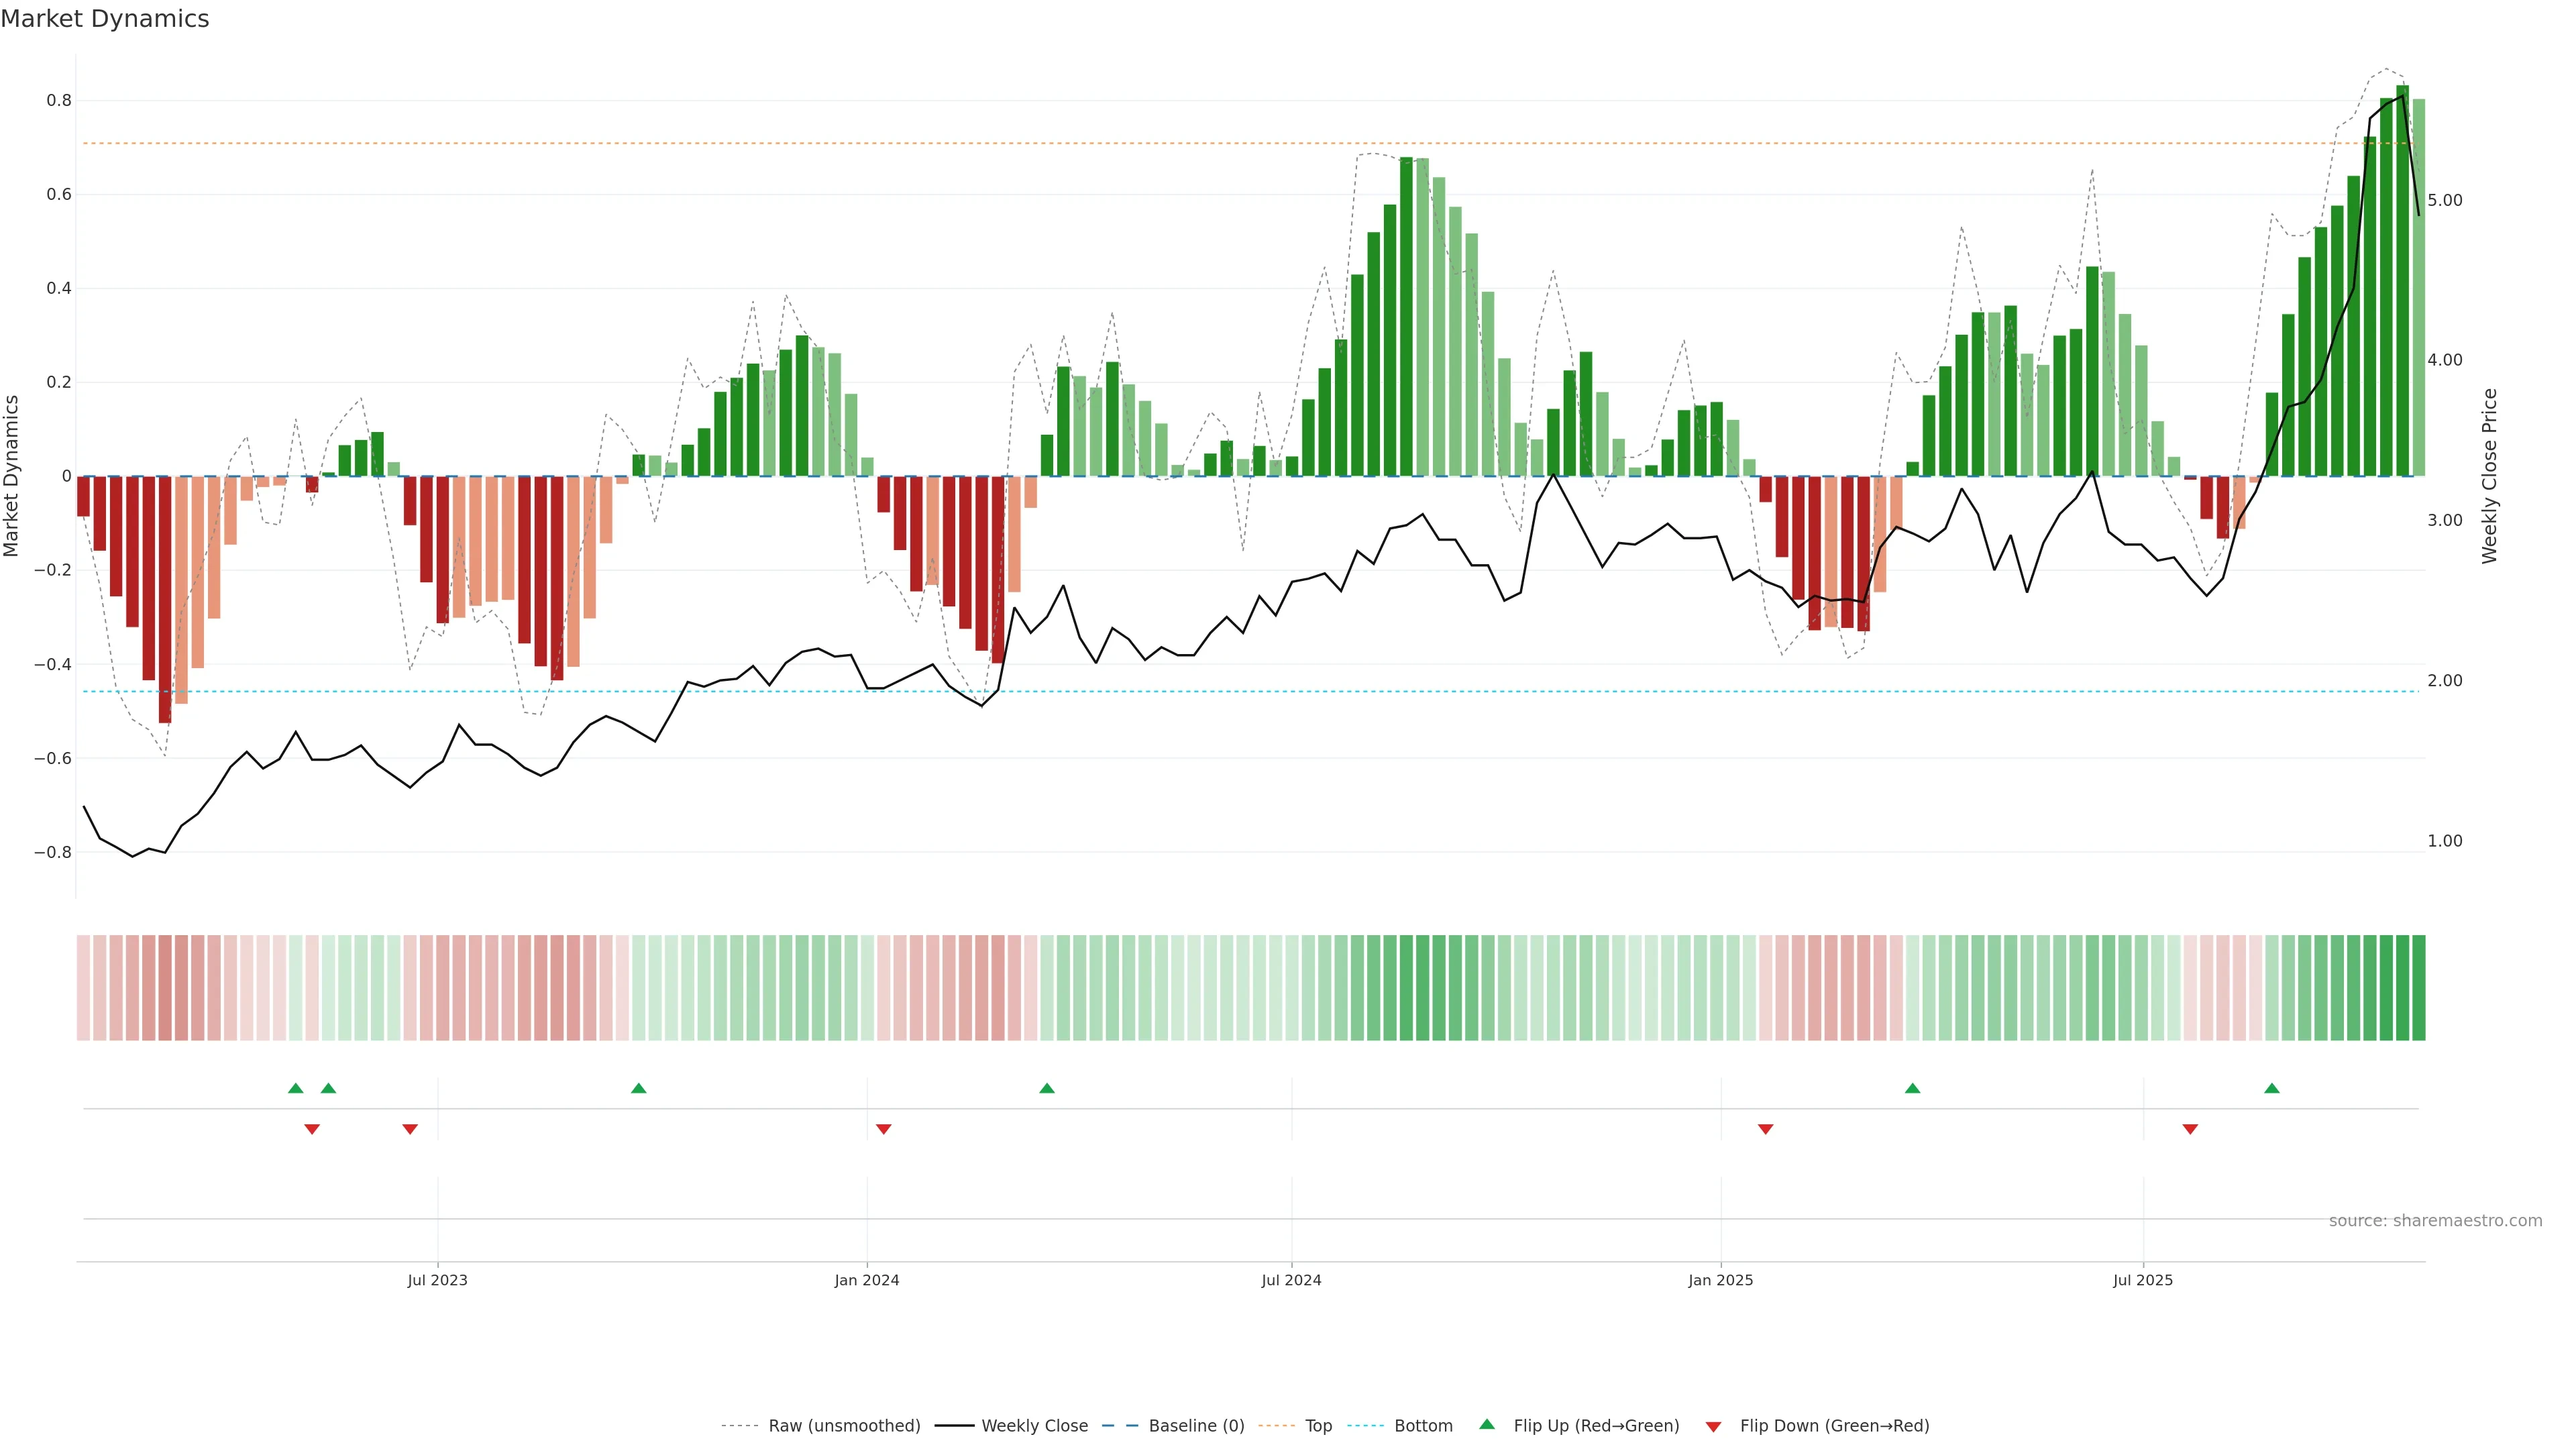2576x1449 pixels.
Task: Click Flip Down red triangle legend icon
Action: (x=1713, y=1427)
